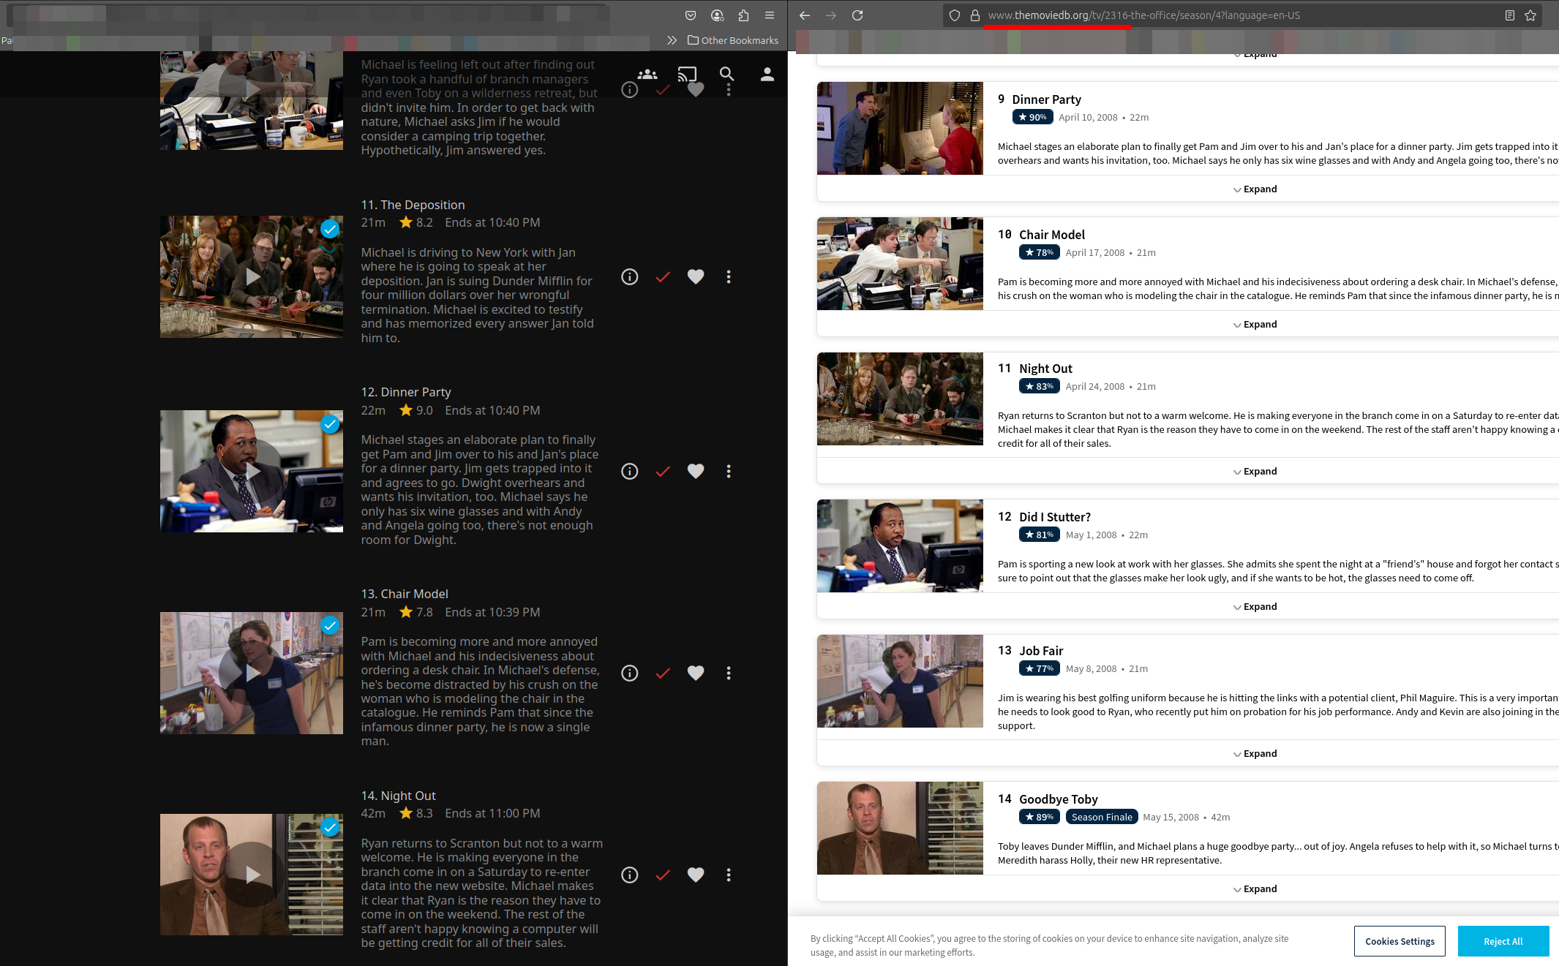Open the cast to device icon
The image size is (1559, 966).
(687, 74)
